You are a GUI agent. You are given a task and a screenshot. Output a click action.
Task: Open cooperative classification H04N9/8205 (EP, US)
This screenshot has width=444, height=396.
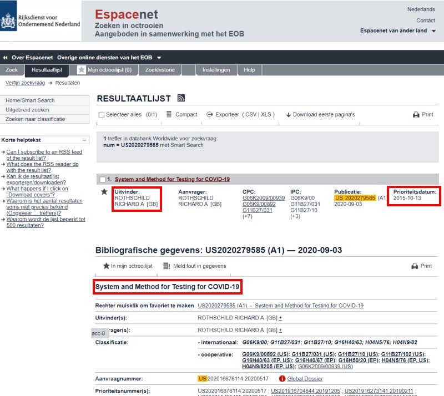[269, 367]
